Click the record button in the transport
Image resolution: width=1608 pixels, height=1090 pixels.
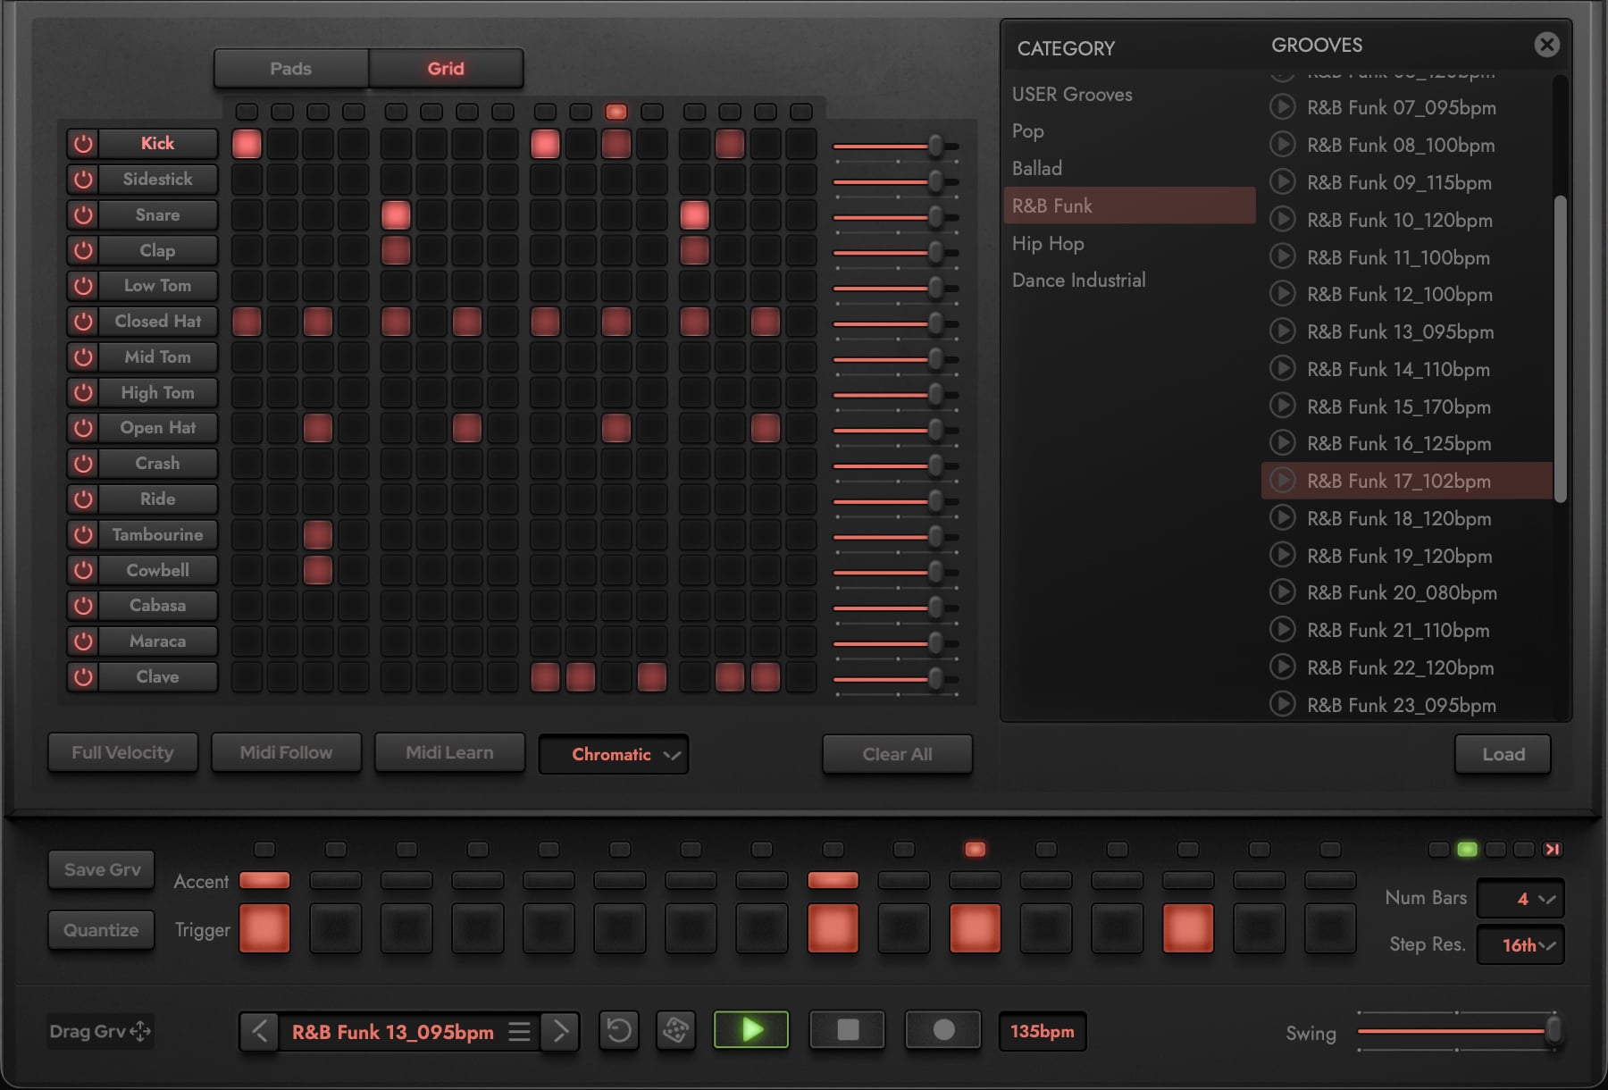tap(943, 1030)
